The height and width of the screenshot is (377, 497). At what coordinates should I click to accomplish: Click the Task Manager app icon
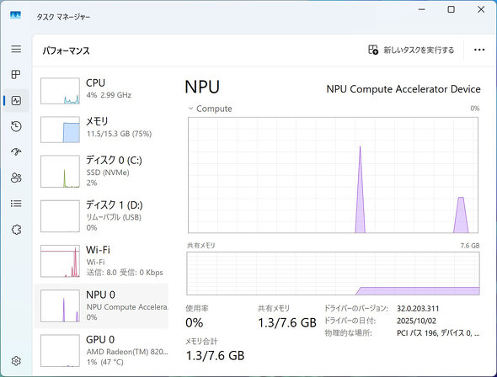[x=15, y=15]
